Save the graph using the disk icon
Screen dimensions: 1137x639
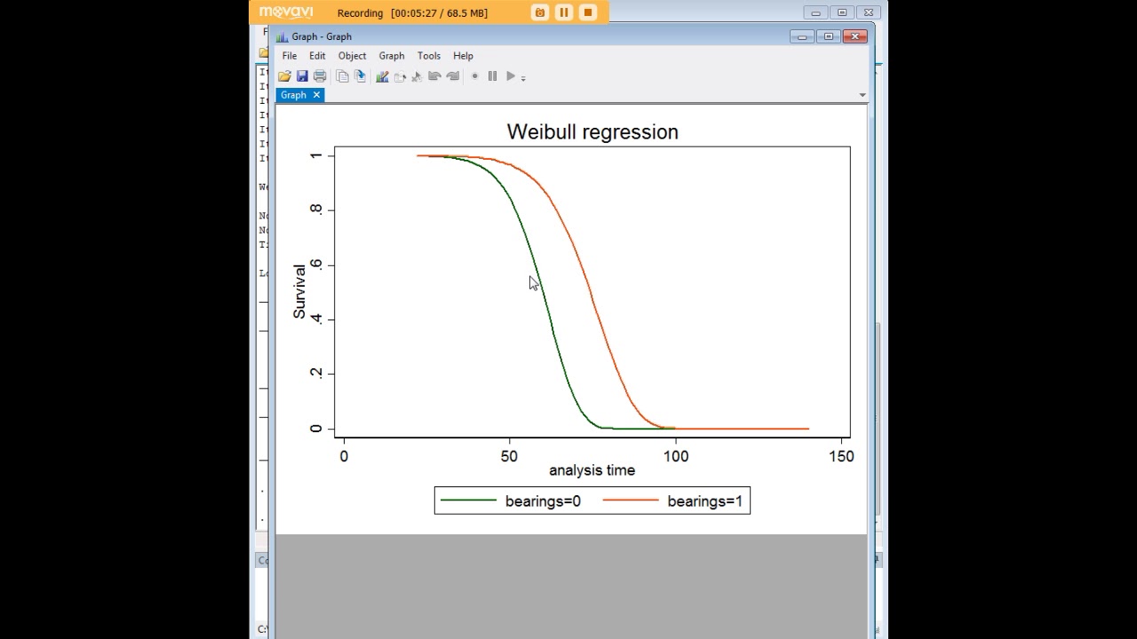pos(302,76)
